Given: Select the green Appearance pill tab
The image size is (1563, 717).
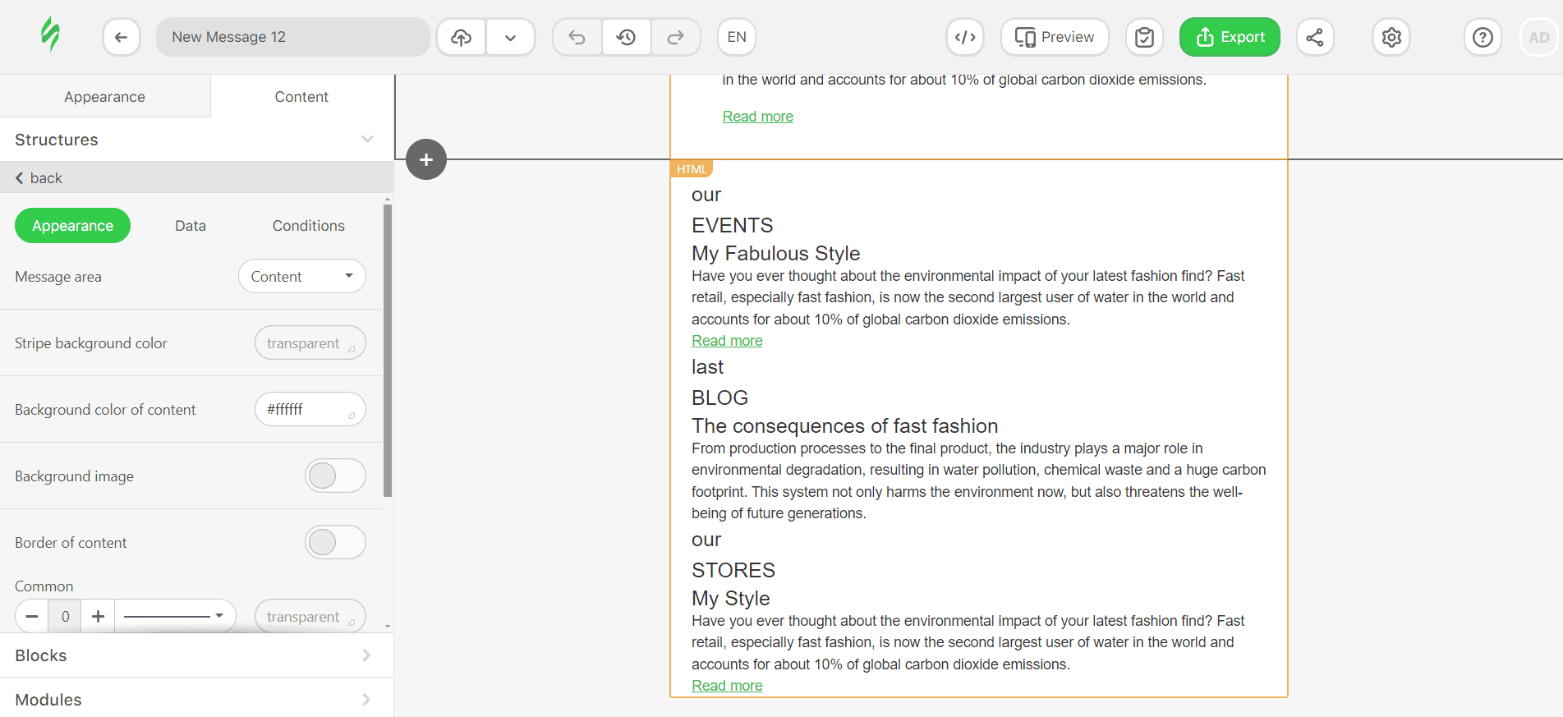Looking at the screenshot, I should [x=72, y=226].
